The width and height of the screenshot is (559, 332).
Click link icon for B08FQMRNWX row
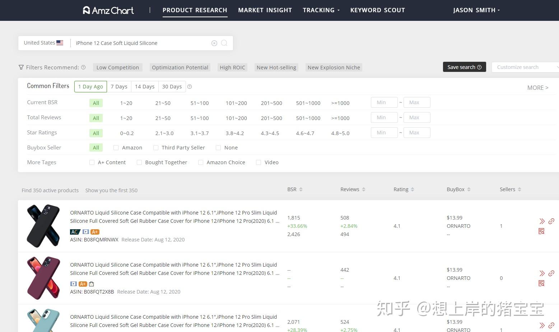coord(551,221)
